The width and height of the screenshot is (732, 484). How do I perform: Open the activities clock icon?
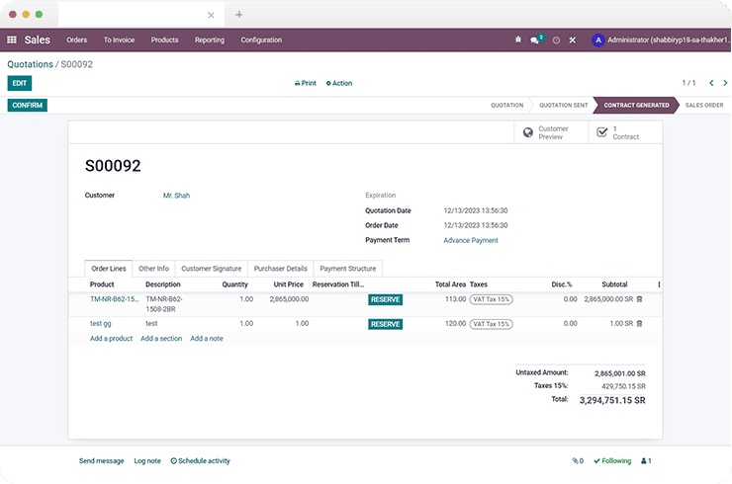(556, 40)
